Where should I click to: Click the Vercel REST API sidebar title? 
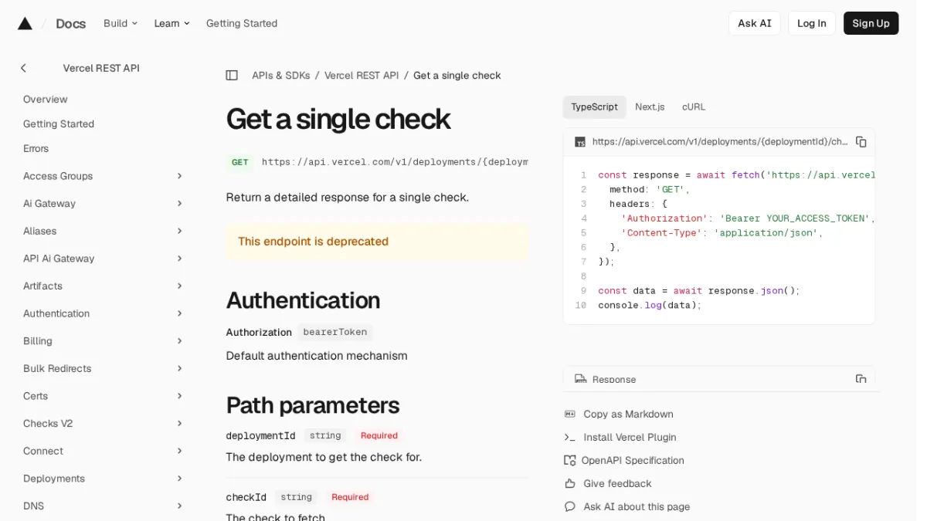(x=101, y=68)
